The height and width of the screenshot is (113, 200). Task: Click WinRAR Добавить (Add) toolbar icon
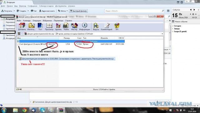[x=22, y=26]
